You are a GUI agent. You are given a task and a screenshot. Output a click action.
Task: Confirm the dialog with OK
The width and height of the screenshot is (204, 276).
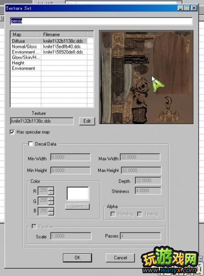click(77, 258)
